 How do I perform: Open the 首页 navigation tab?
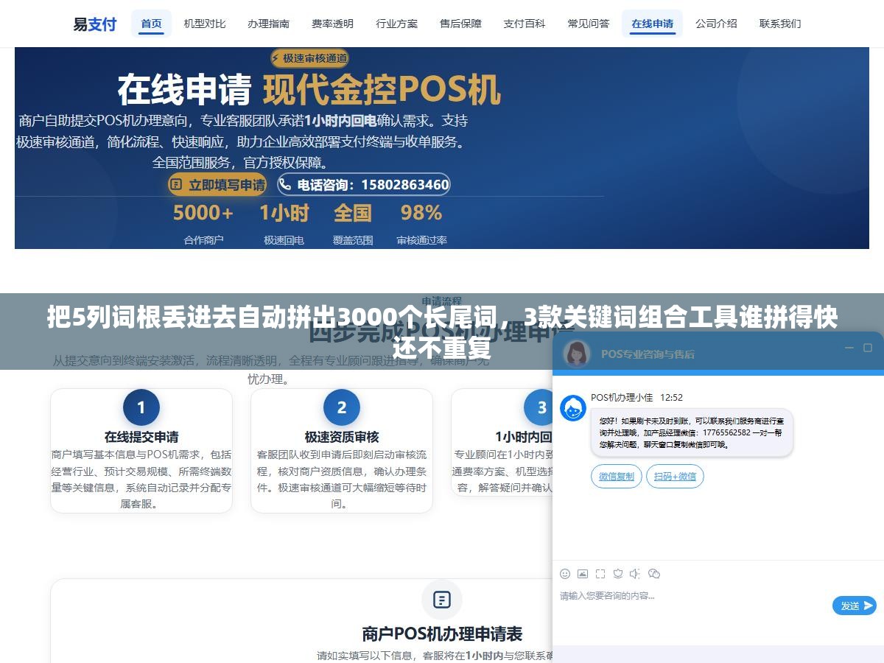(x=151, y=24)
